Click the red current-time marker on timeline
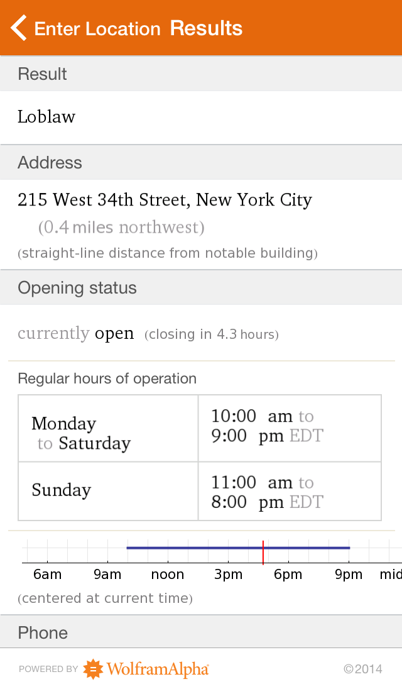This screenshot has width=402, height=689. [263, 552]
